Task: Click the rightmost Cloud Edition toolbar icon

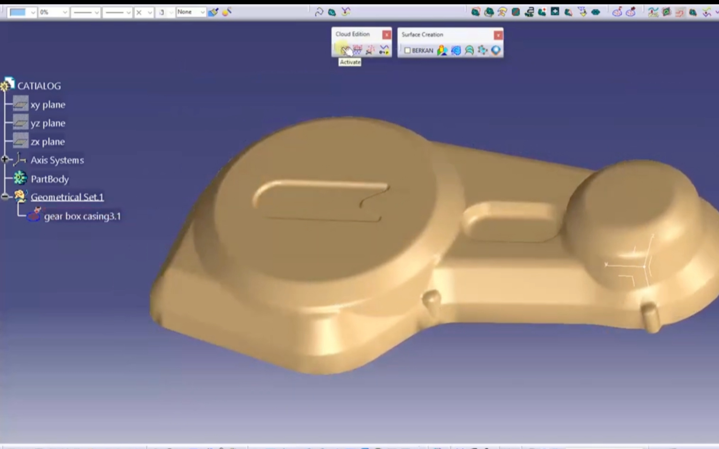Action: [384, 50]
